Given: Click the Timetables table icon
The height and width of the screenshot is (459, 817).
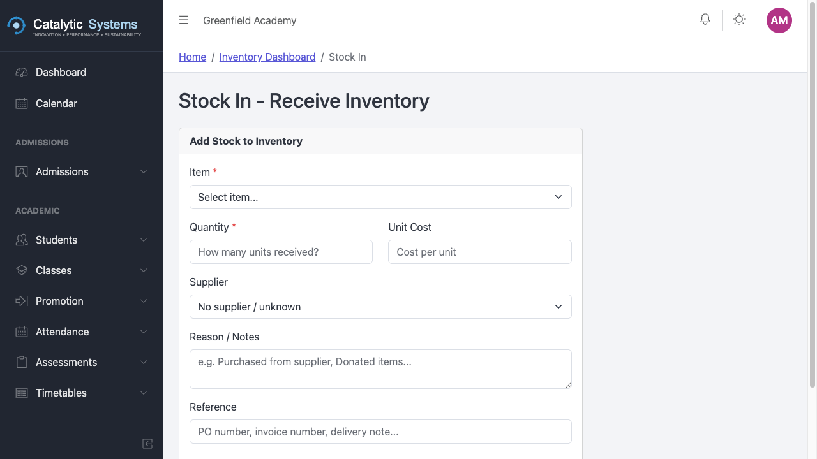Looking at the screenshot, I should [x=22, y=393].
